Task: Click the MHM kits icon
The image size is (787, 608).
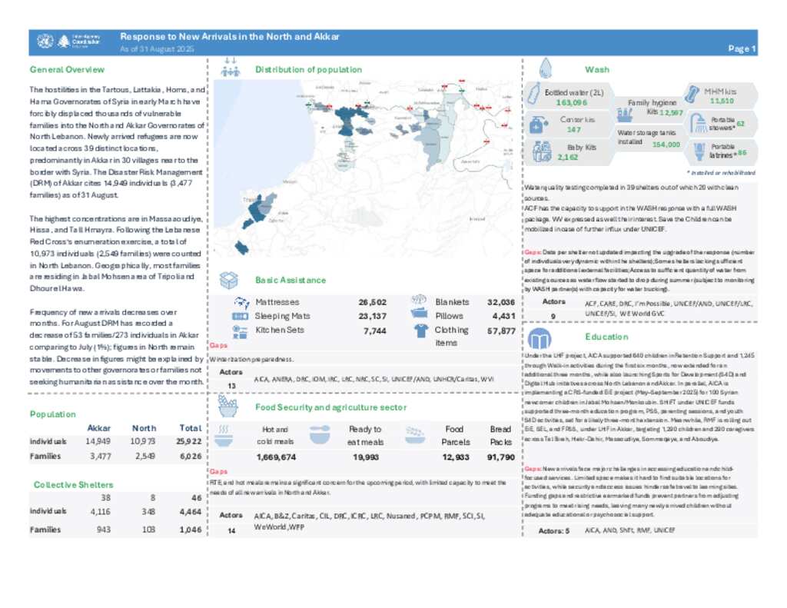Action: [692, 96]
